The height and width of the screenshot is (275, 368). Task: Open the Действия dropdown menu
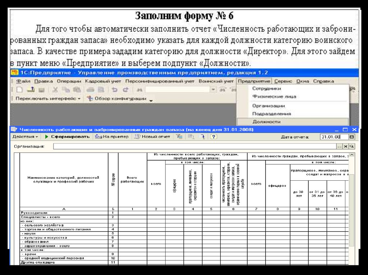(25, 137)
